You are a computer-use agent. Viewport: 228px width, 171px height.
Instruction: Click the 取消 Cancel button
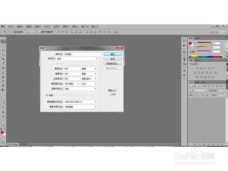113,59
